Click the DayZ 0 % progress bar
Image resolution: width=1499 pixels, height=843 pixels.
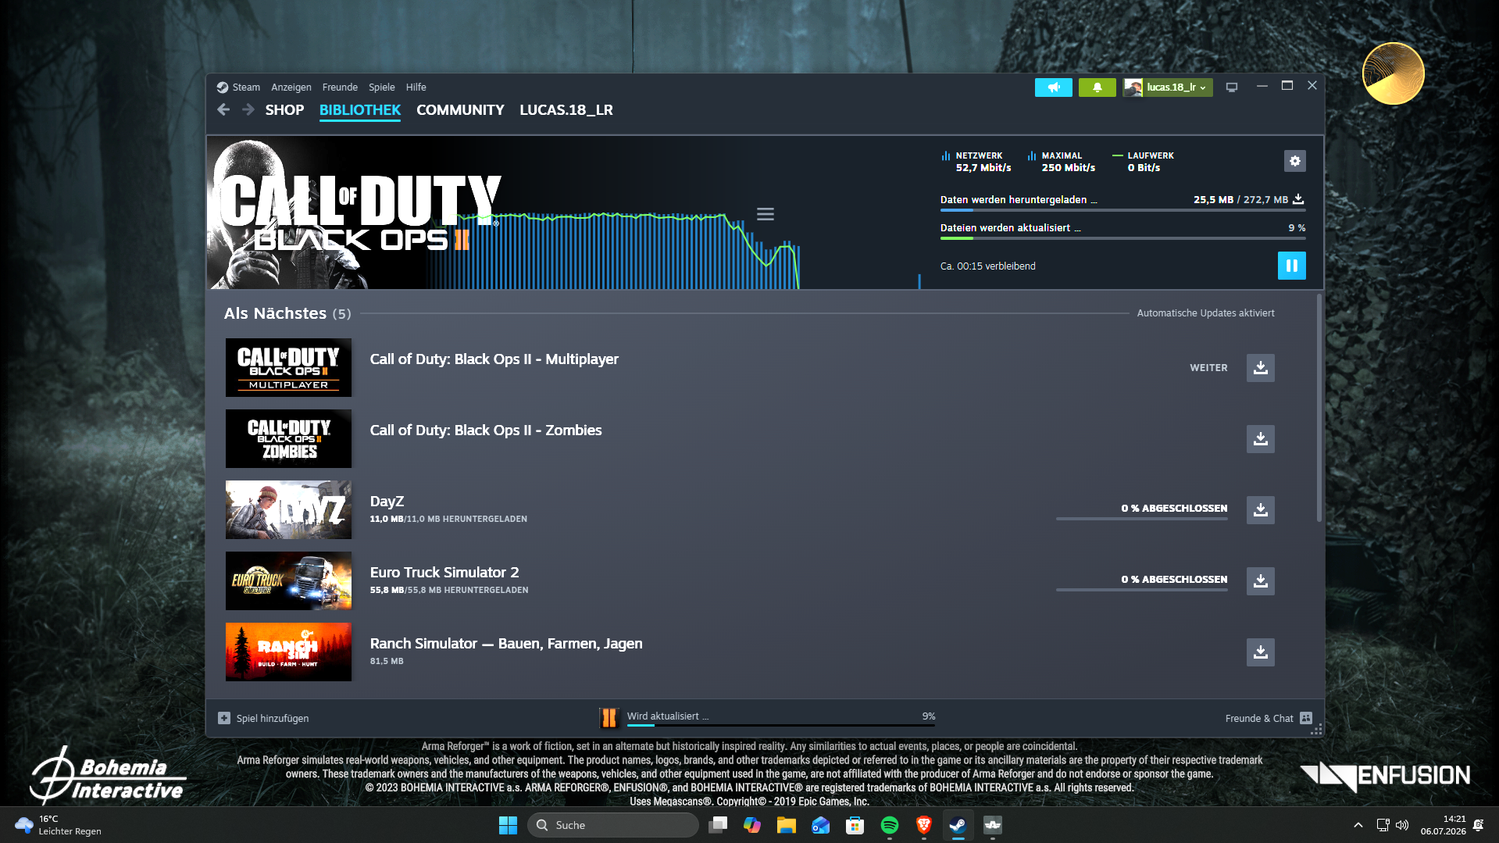click(1141, 519)
